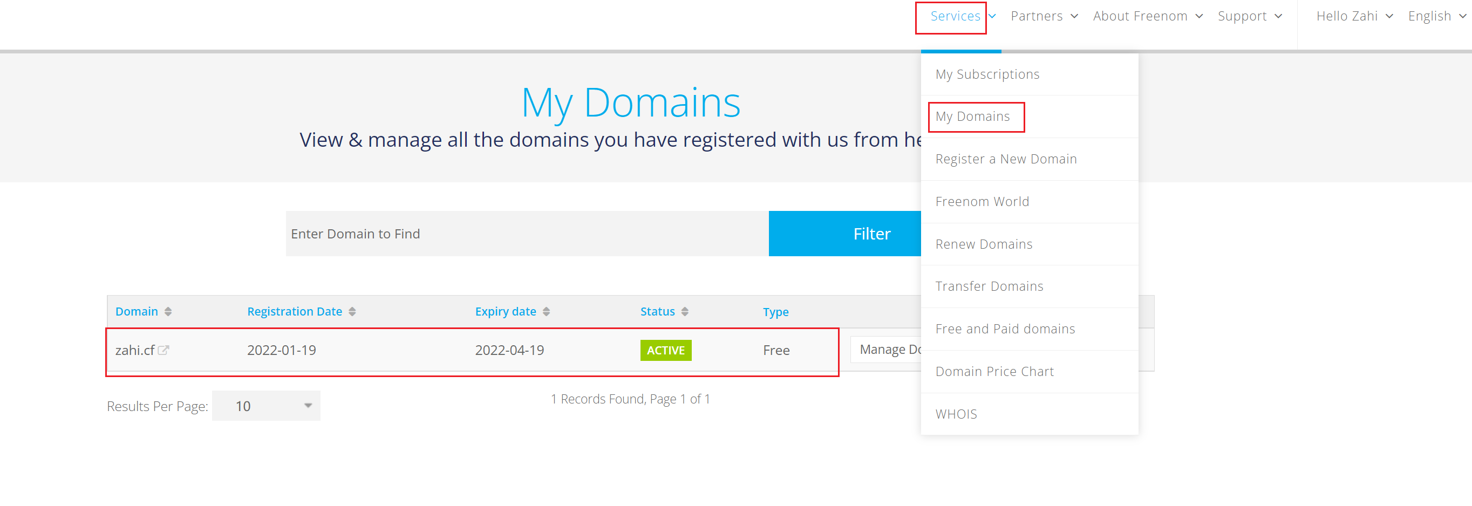1472x506 pixels.
Task: Change language from English dropdown
Action: 1435,17
